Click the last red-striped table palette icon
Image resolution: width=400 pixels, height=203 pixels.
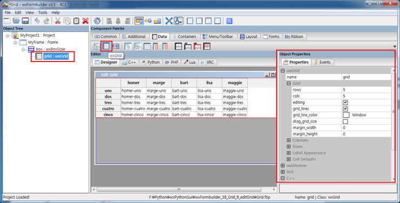207,46
